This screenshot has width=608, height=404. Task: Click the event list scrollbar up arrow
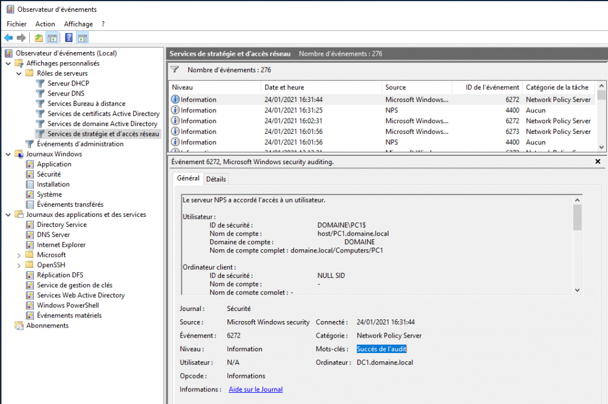(x=601, y=85)
